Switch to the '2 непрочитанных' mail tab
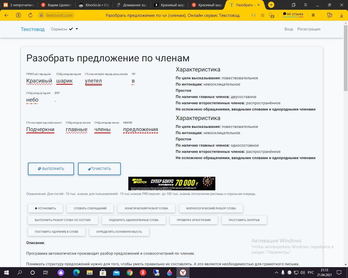The image size is (348, 278). tap(19, 5)
